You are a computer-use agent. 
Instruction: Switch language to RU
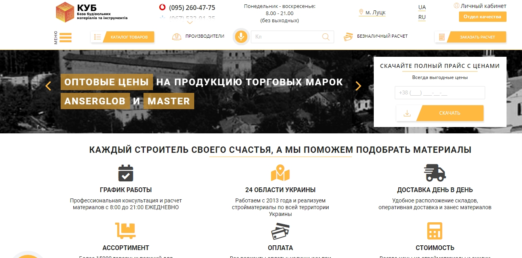[x=422, y=17]
